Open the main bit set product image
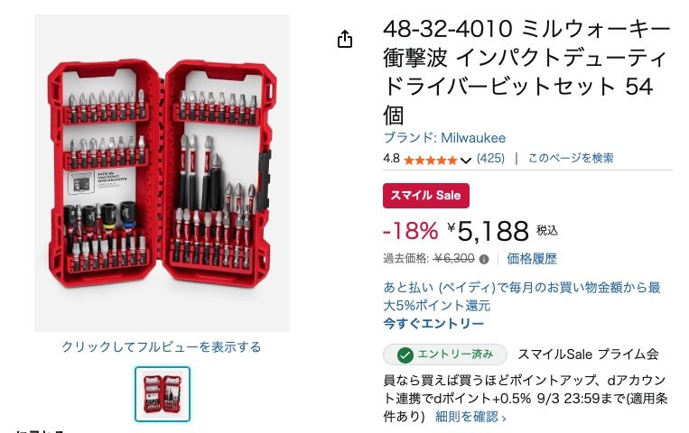 (163, 173)
